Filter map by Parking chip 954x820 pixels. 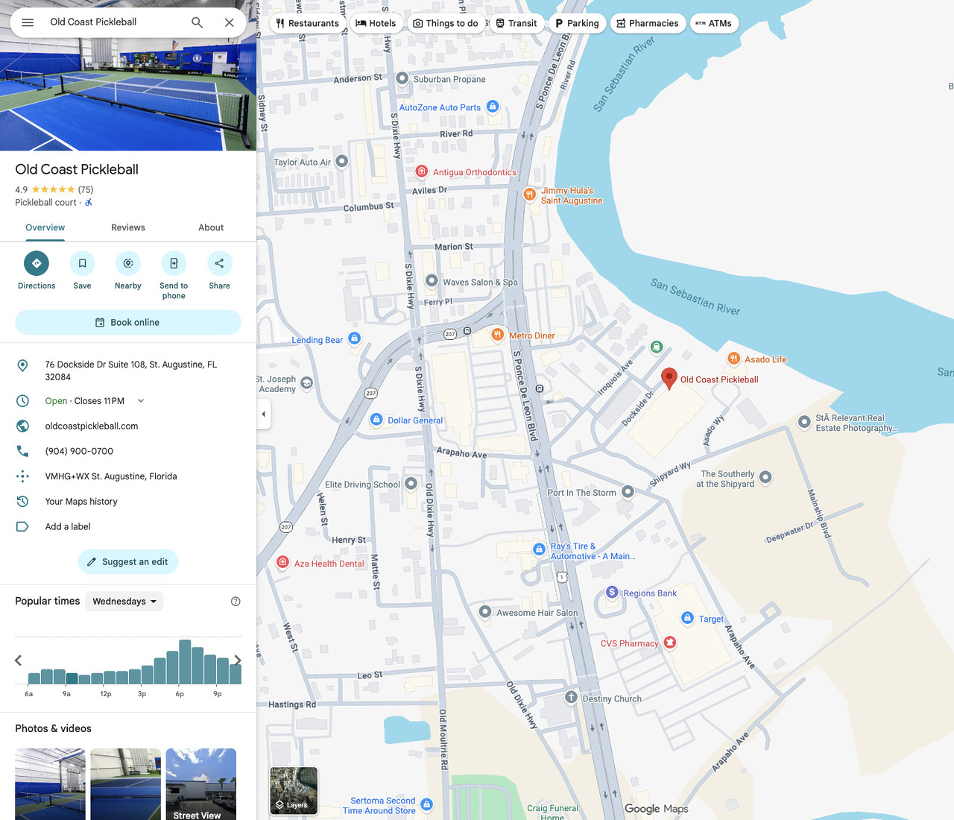[x=577, y=23]
